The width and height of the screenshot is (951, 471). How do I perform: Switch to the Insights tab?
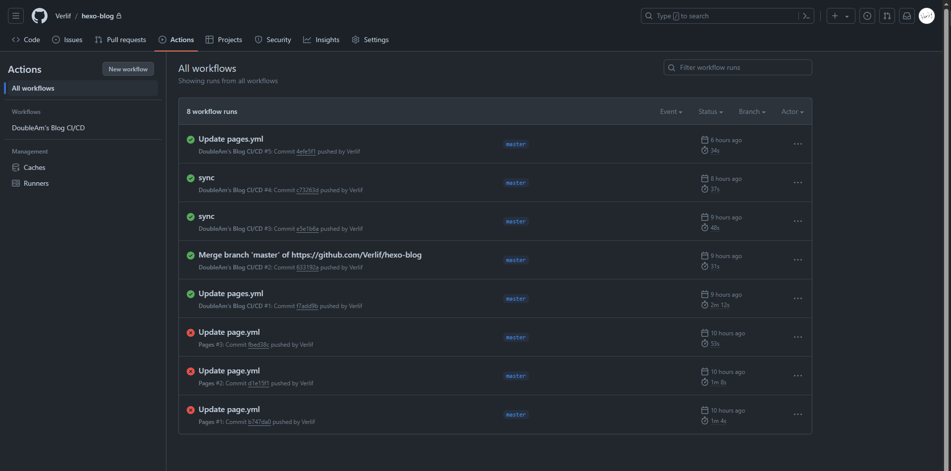click(321, 40)
